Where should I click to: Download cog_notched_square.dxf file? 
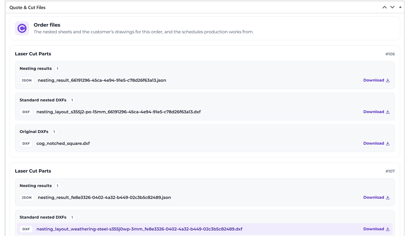point(376,144)
